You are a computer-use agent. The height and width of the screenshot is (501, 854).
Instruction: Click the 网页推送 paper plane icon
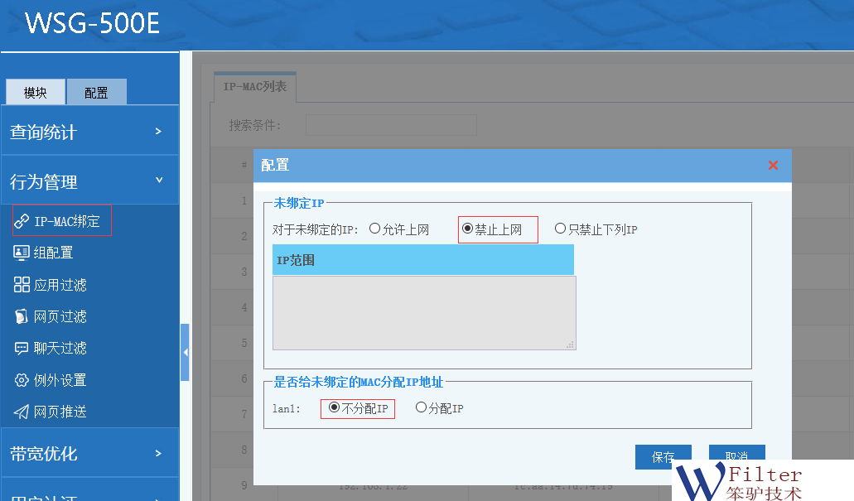(x=22, y=412)
